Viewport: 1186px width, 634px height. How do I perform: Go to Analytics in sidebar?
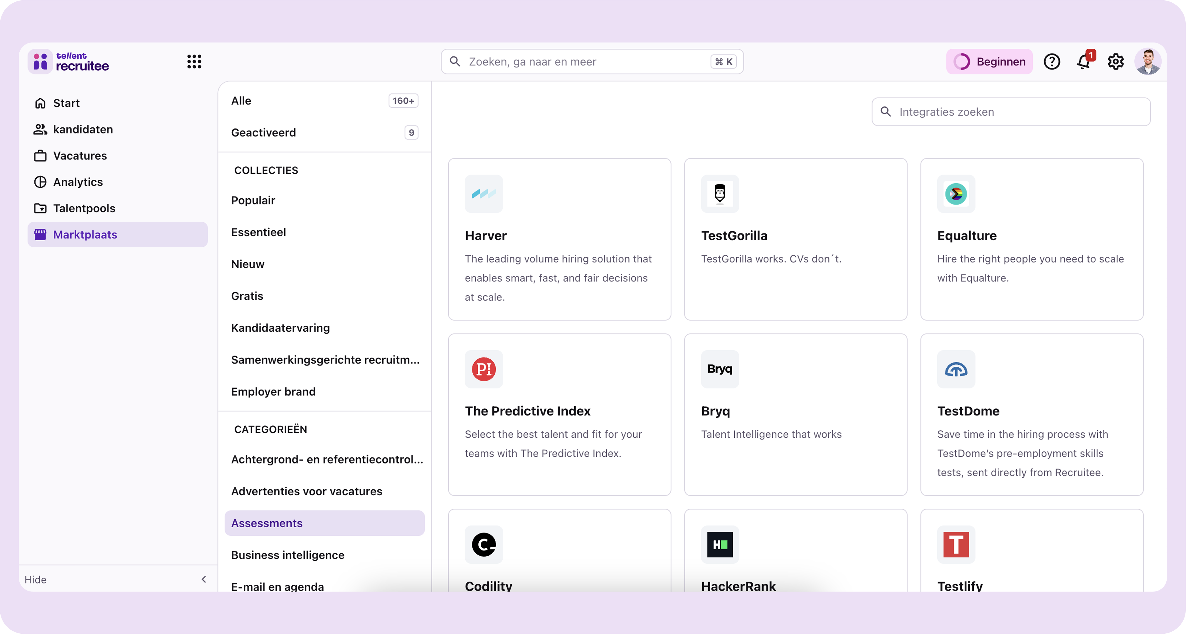point(77,182)
